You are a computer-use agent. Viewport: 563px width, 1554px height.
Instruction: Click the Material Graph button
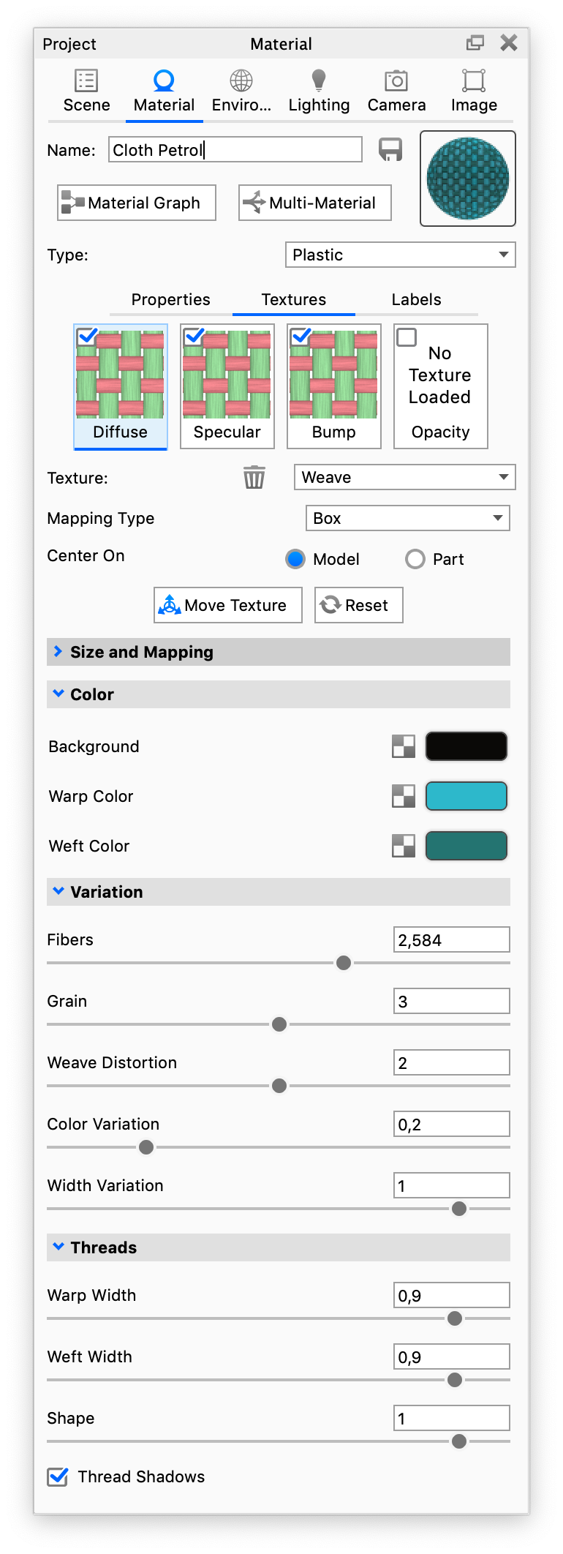tap(137, 203)
